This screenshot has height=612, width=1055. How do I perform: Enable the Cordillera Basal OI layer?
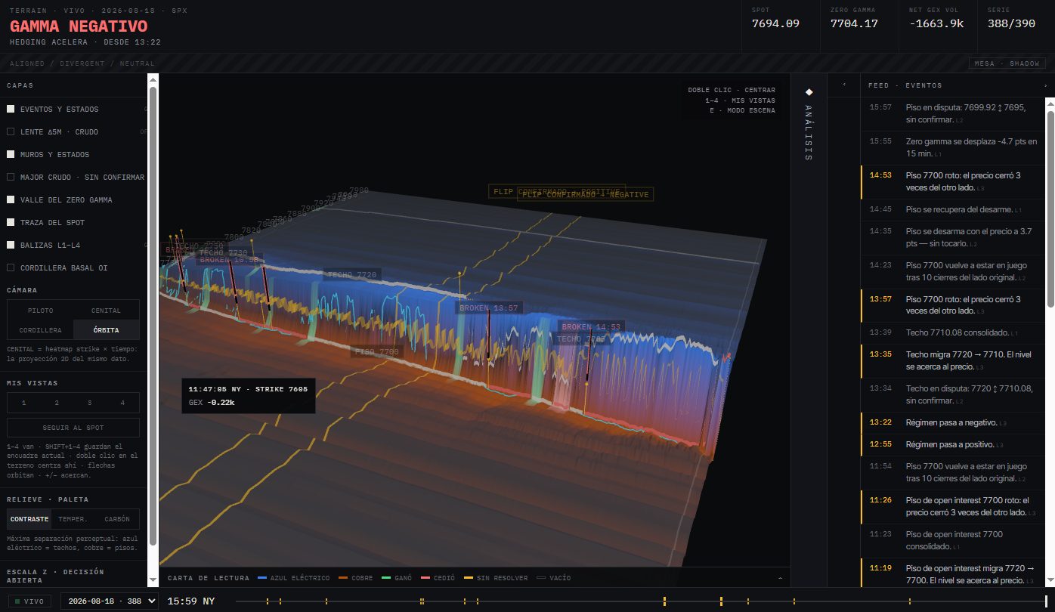(x=11, y=267)
